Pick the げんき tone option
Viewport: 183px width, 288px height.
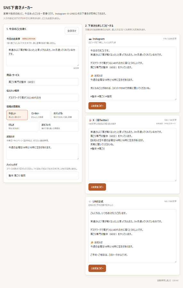[x=22, y=126]
